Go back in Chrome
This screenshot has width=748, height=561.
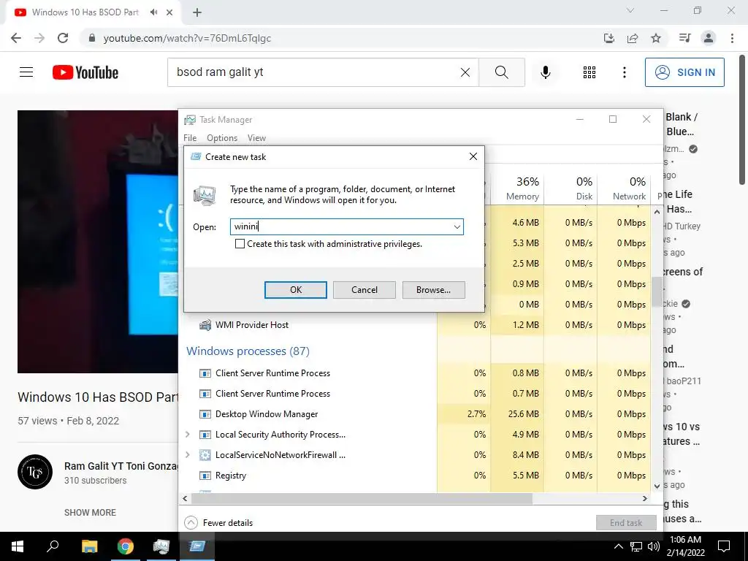click(x=16, y=38)
